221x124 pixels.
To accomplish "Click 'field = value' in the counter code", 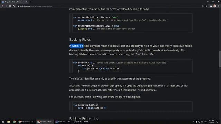I will click(x=111, y=69).
